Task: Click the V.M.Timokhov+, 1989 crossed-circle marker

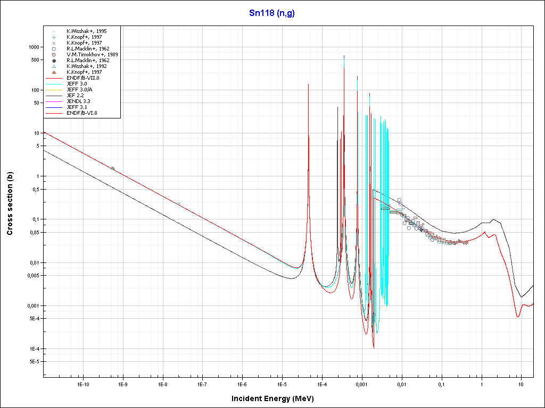Action: 54,55
